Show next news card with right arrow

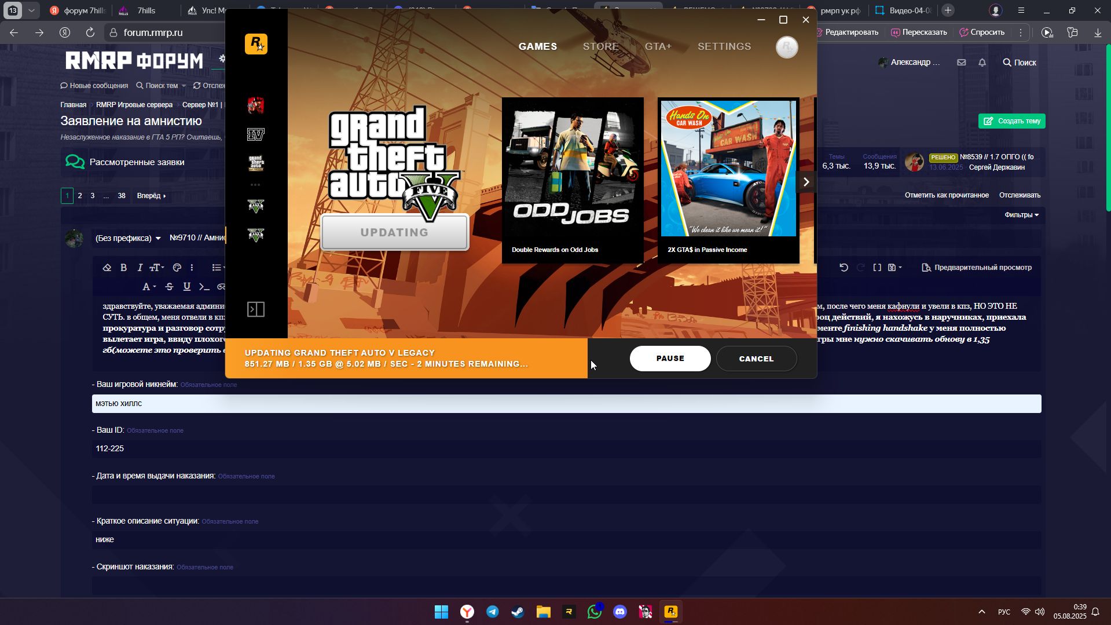(x=806, y=182)
